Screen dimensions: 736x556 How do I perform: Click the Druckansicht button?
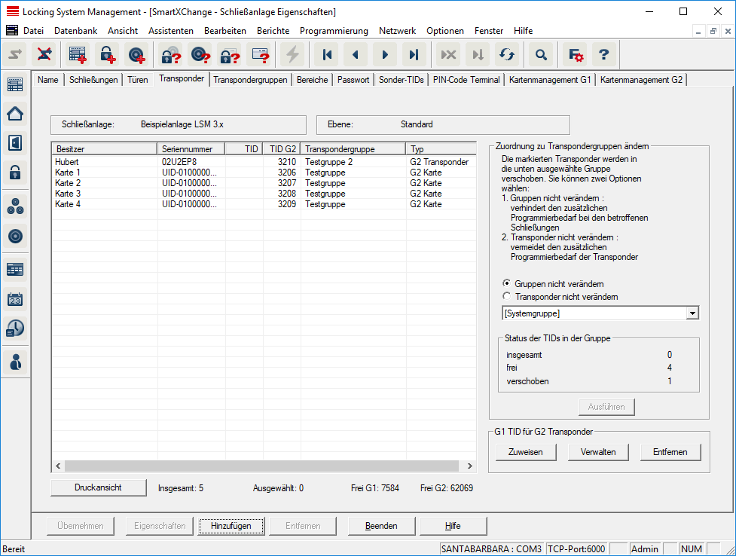point(98,487)
